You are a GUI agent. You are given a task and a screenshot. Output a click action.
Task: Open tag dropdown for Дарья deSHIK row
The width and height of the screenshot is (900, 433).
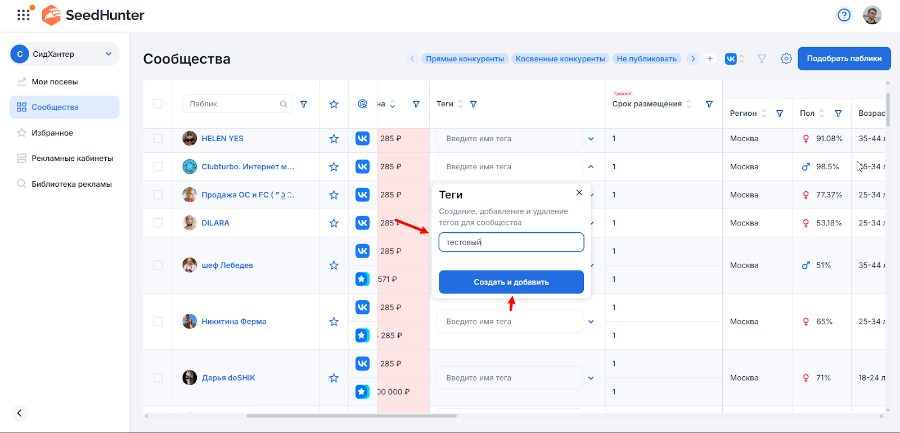tap(591, 378)
